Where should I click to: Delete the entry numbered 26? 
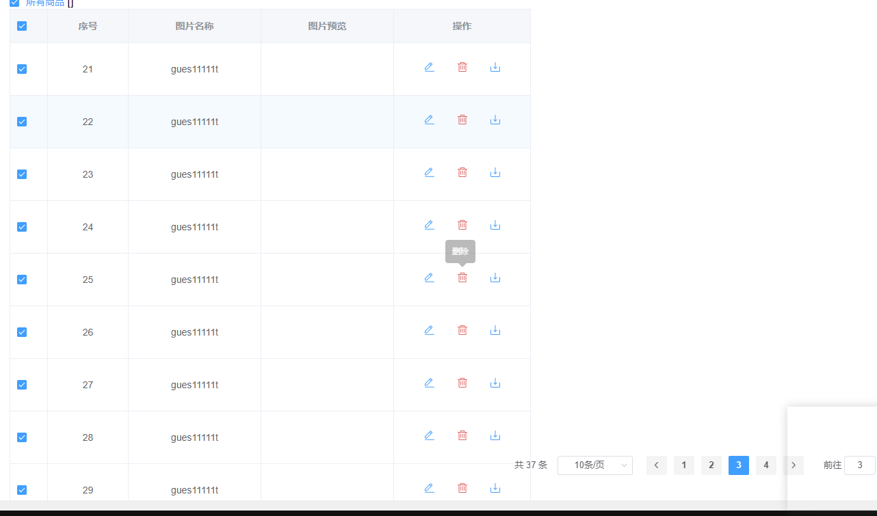point(462,330)
